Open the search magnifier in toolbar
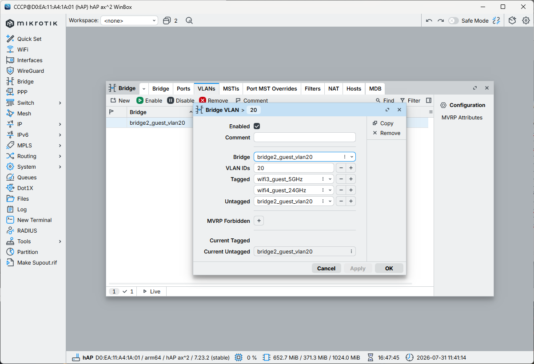The image size is (534, 364). click(x=189, y=20)
